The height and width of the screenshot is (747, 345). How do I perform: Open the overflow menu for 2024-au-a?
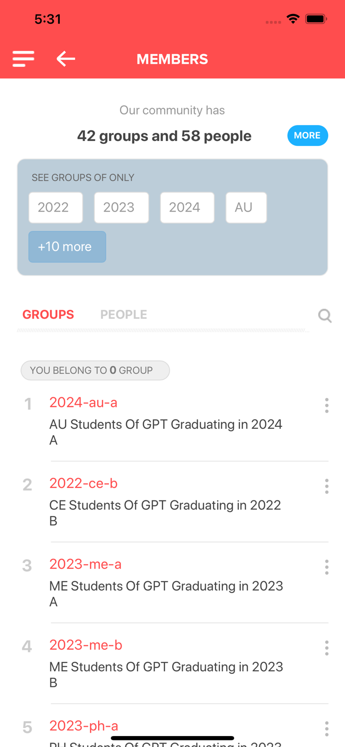click(x=327, y=405)
